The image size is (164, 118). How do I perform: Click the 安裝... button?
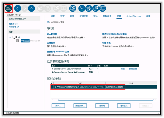pos(58,106)
